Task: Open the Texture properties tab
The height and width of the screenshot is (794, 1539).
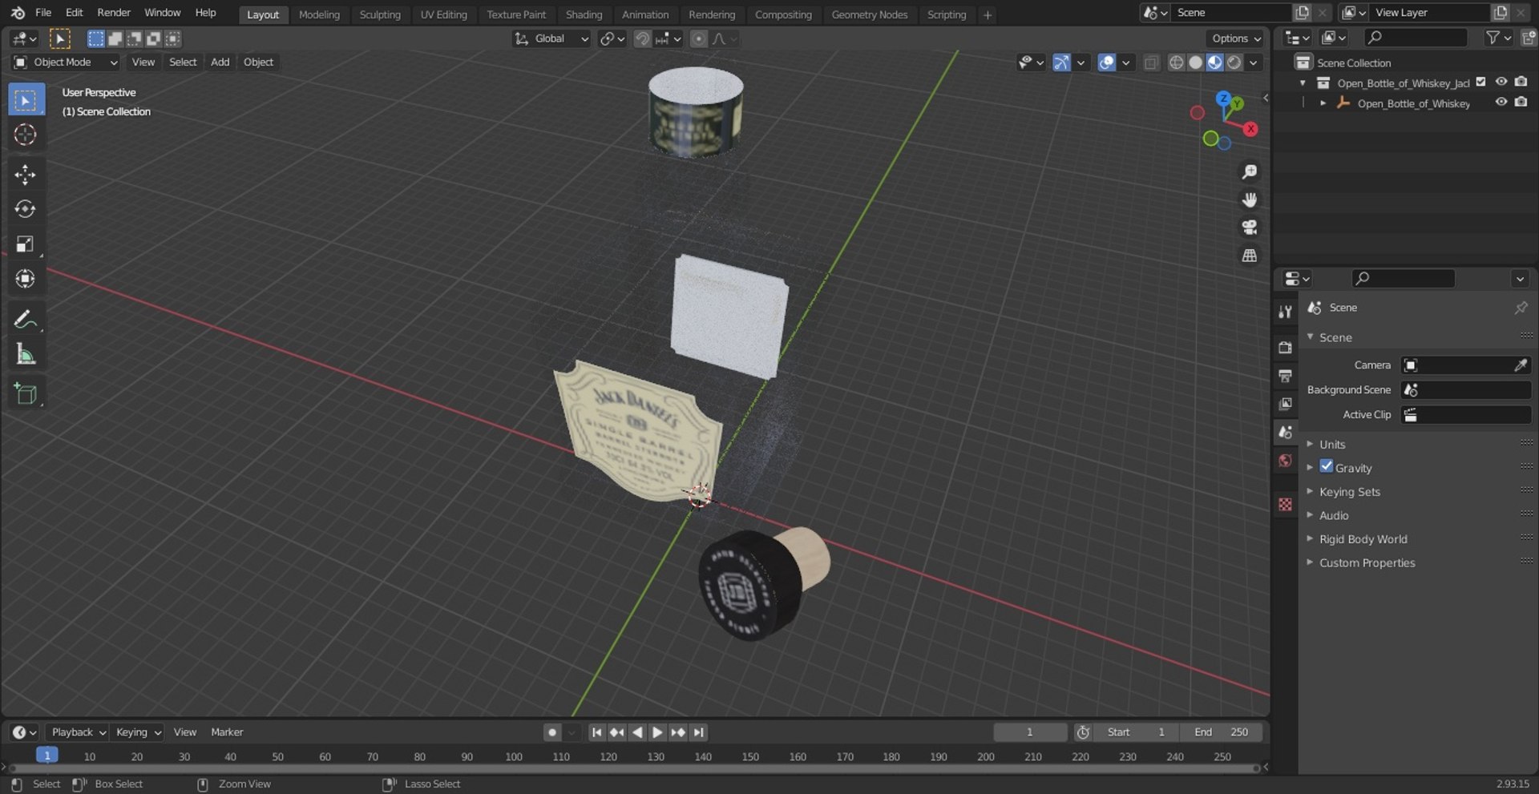Action: (1286, 504)
